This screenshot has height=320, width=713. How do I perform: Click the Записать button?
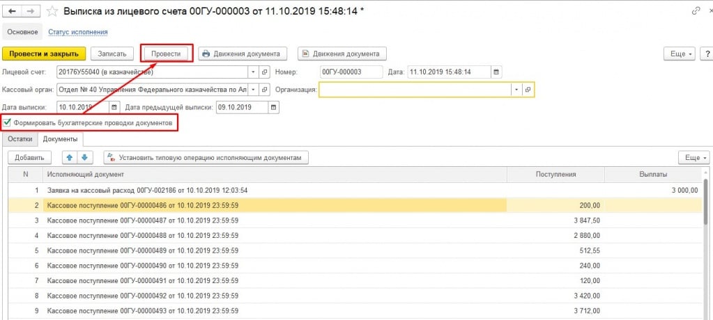pyautogui.click(x=112, y=54)
